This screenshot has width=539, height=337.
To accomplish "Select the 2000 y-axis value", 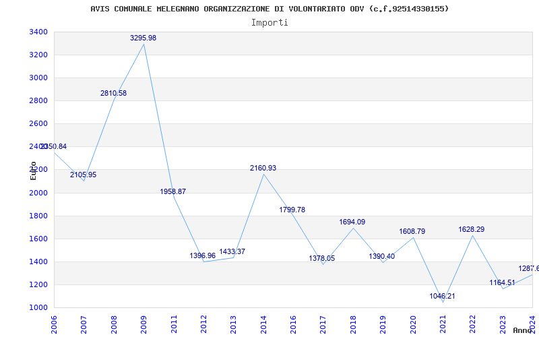I will pyautogui.click(x=38, y=193).
